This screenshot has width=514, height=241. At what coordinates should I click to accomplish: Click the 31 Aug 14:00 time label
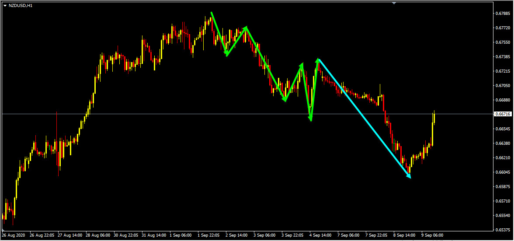click(153, 235)
